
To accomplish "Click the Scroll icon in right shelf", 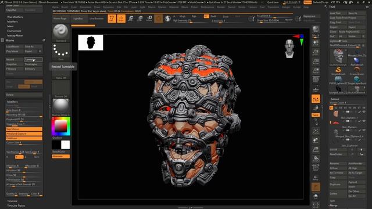I will pyautogui.click(x=316, y=43).
